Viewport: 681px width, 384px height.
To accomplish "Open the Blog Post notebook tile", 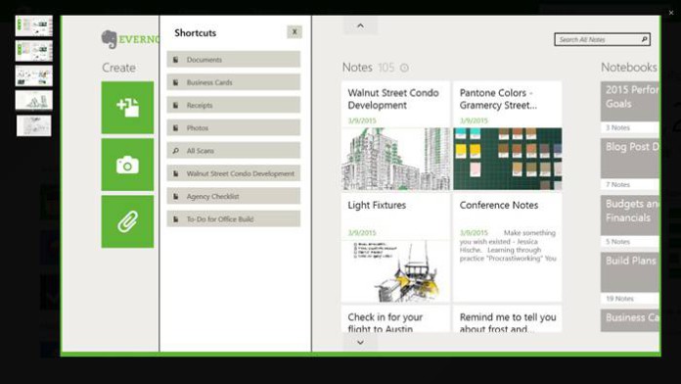I will (630, 164).
